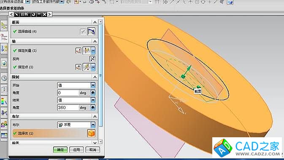Viewport: 284px width, 160px height.
Task: Click the 确定 (OK) button
Action: click(x=60, y=150)
